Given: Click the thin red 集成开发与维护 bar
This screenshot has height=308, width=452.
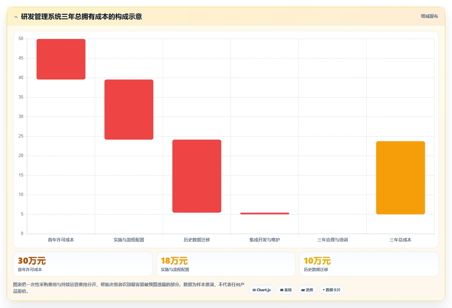Looking at the screenshot, I should tap(264, 214).
